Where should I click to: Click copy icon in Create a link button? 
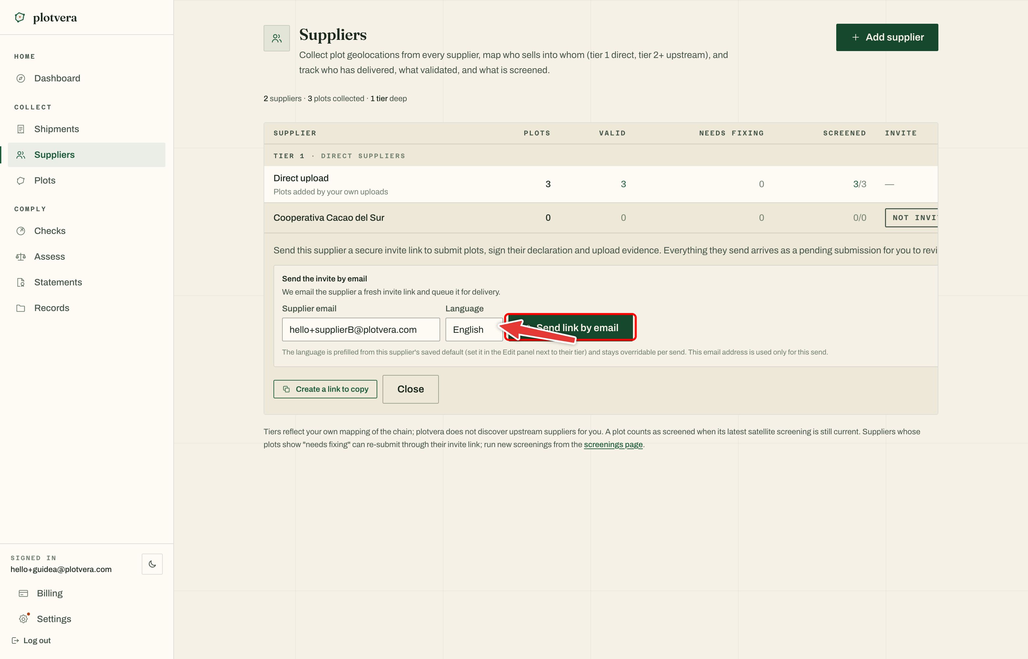[286, 389]
